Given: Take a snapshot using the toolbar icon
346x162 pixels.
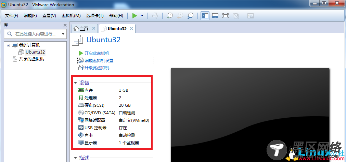Looking at the screenshot, I should click(170, 16).
